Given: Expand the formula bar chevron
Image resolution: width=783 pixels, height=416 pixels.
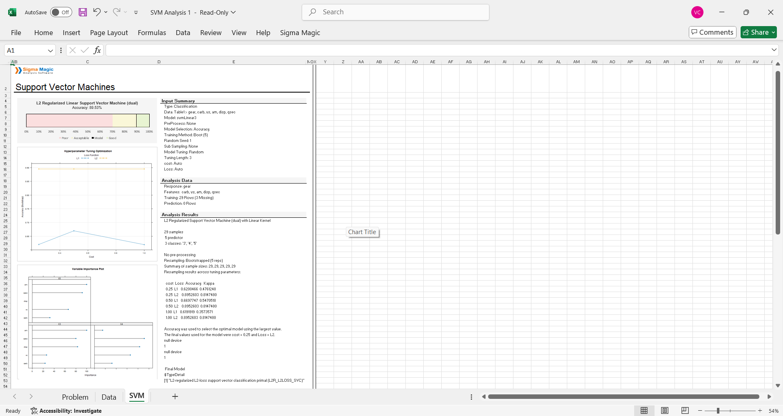Looking at the screenshot, I should [774, 50].
